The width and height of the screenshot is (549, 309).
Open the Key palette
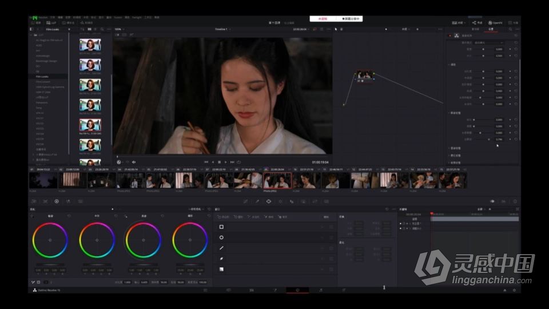(303, 201)
